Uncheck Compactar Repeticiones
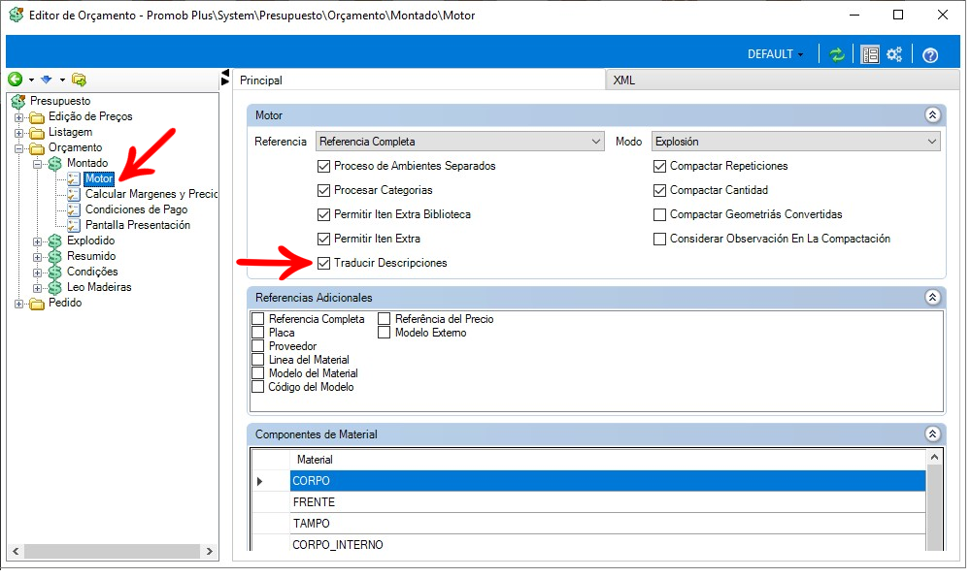Image resolution: width=971 pixels, height=578 pixels. (659, 166)
